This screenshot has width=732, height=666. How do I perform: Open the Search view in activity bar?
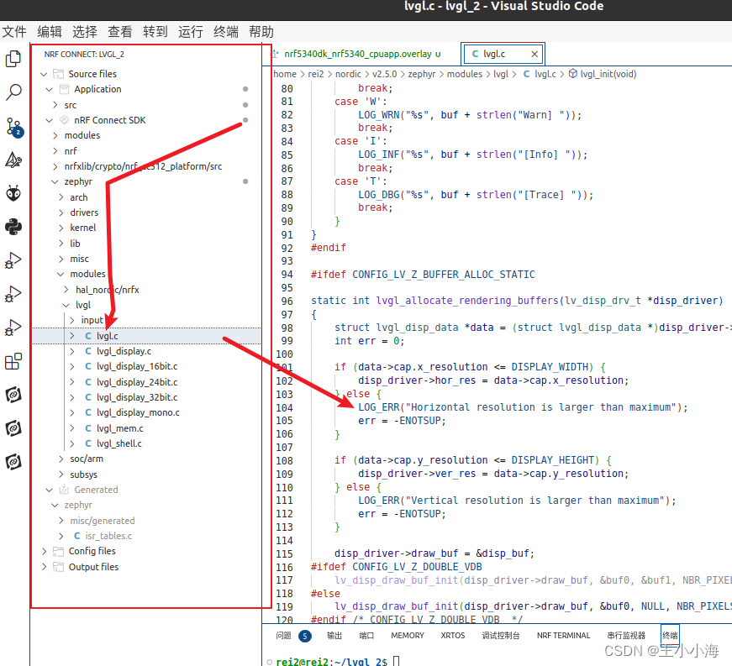[x=13, y=92]
